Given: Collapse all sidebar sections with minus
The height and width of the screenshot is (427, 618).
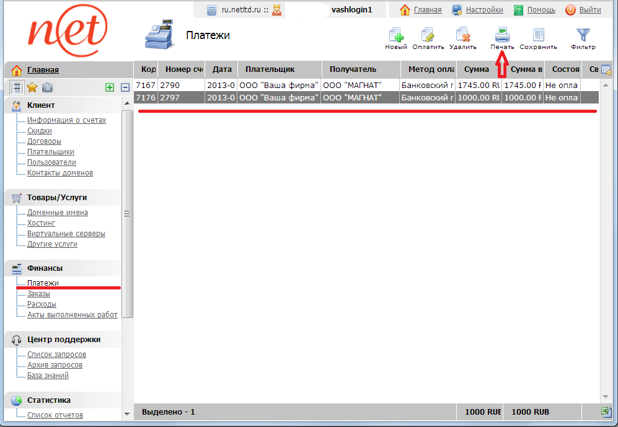Looking at the screenshot, I should [125, 87].
